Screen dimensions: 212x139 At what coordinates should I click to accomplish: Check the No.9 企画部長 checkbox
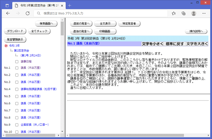[17, 125]
